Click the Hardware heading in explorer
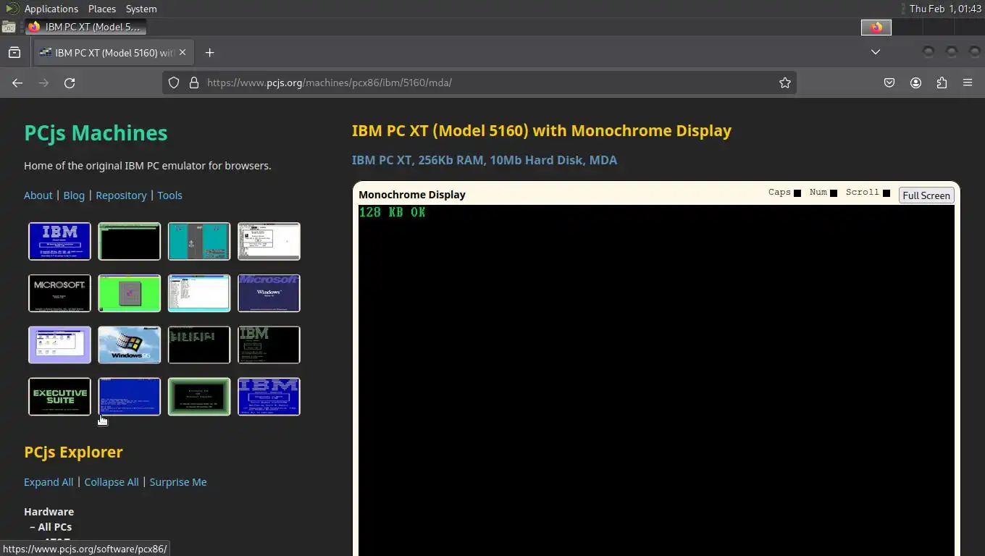The width and height of the screenshot is (985, 556). tap(49, 512)
